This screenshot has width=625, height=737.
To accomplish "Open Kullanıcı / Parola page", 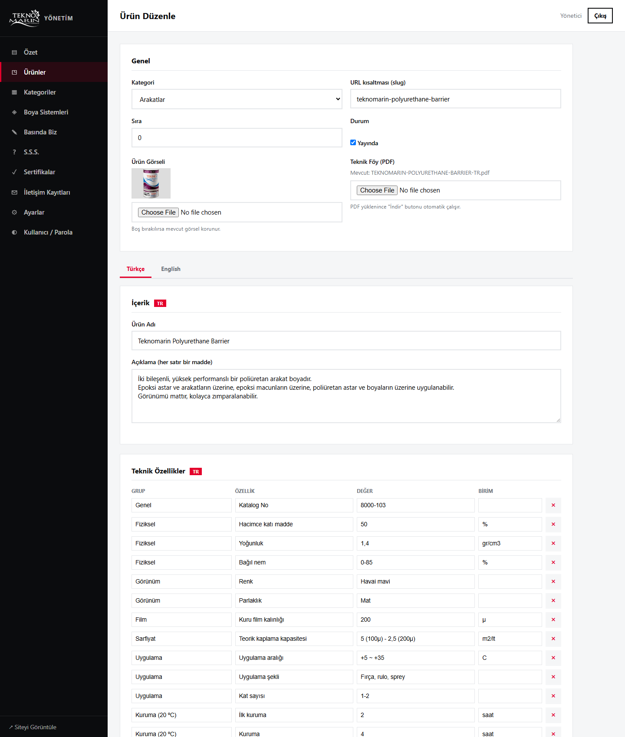I will [54, 232].
